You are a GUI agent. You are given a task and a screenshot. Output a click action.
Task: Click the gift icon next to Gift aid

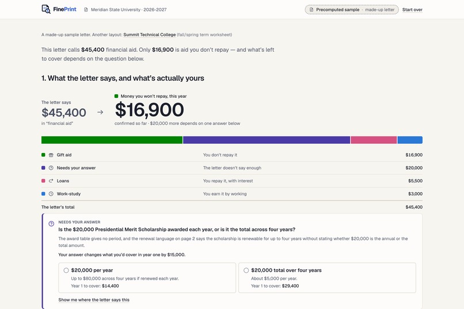pos(51,155)
